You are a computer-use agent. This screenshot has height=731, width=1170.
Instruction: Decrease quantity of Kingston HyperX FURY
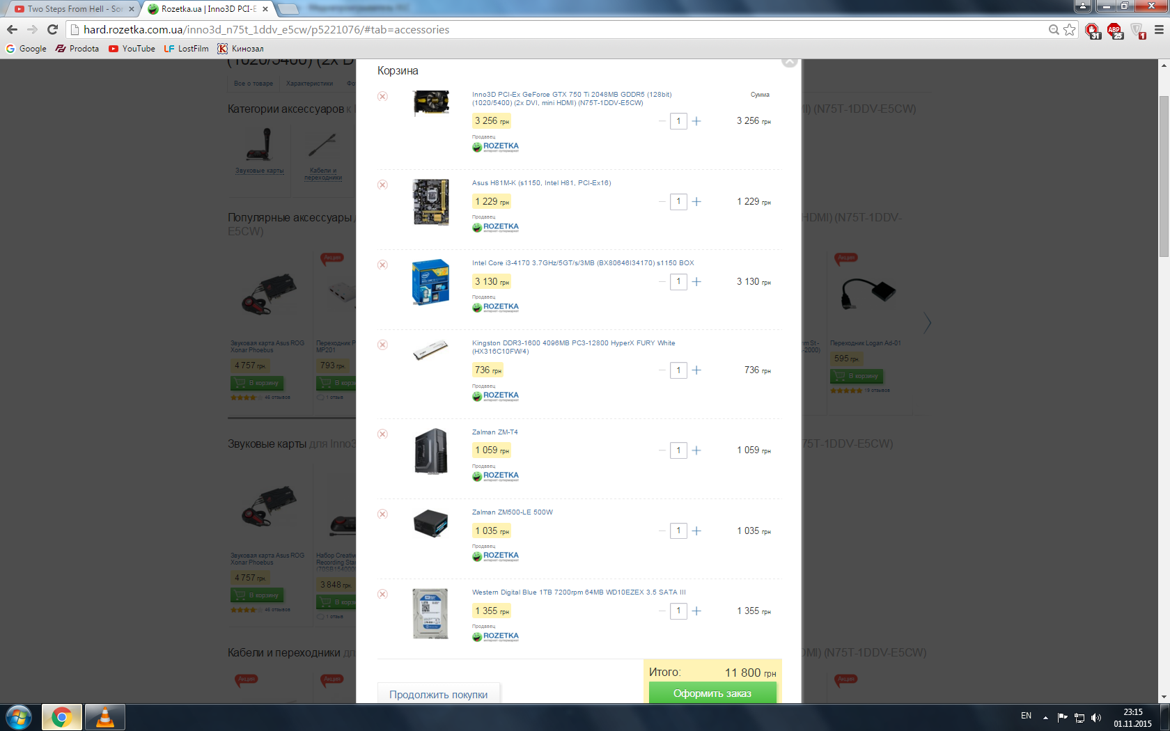coord(662,370)
